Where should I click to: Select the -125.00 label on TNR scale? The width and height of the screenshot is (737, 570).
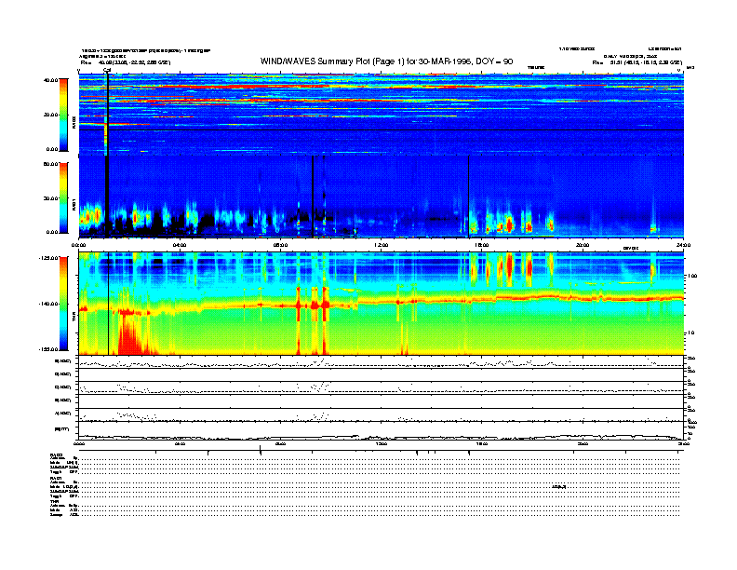coord(48,258)
